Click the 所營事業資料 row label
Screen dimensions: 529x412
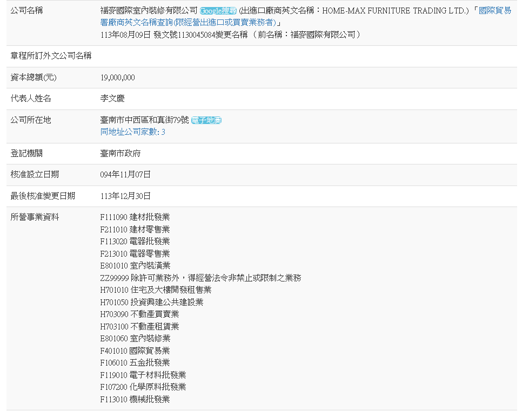click(x=35, y=217)
